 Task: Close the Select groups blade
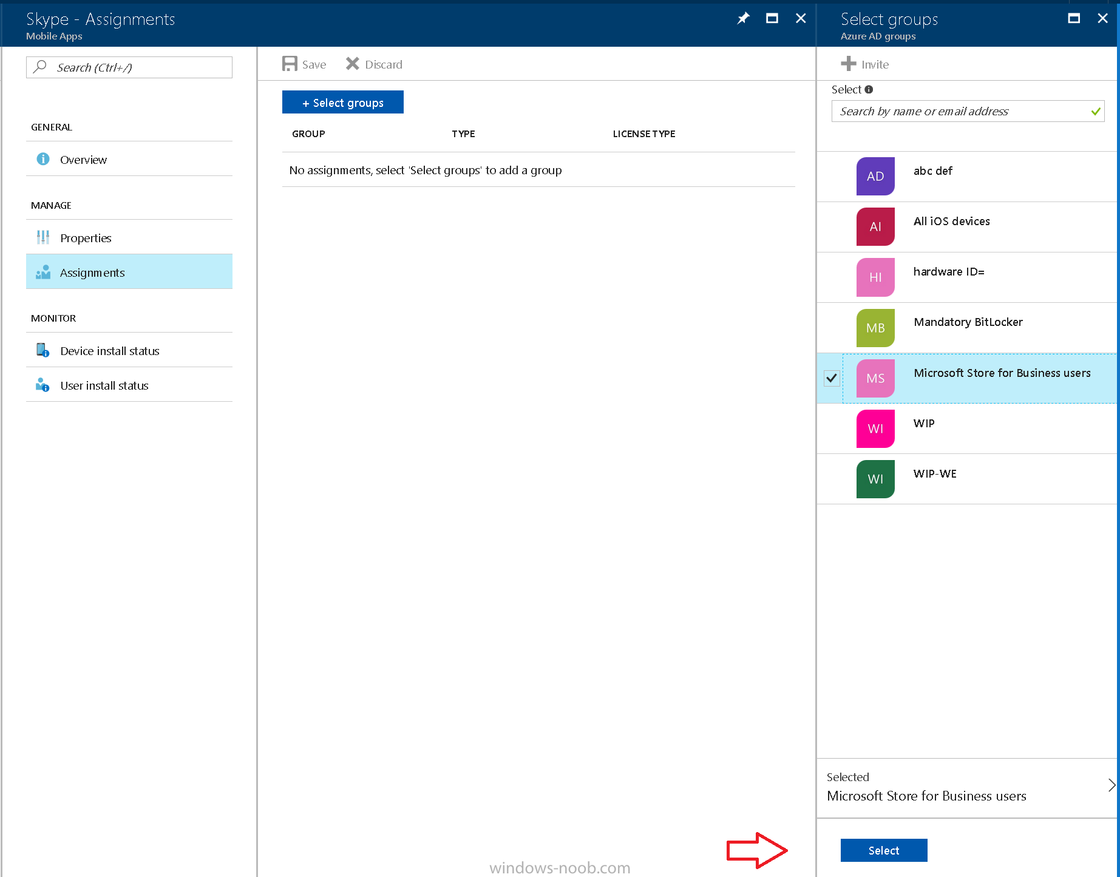pos(1103,18)
